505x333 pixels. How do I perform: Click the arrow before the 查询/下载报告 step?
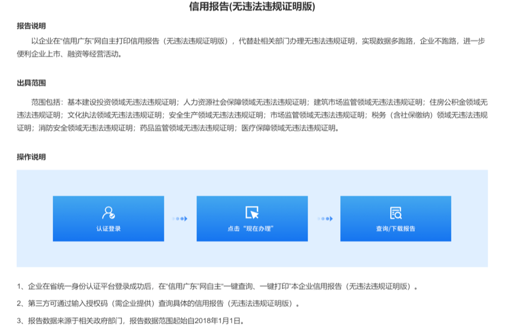pos(324,219)
